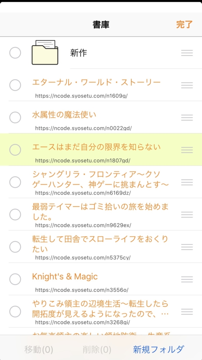Tap reorder handle for やりこみ領主の辺境生活
Screen dimensions: 202x360
point(187,312)
